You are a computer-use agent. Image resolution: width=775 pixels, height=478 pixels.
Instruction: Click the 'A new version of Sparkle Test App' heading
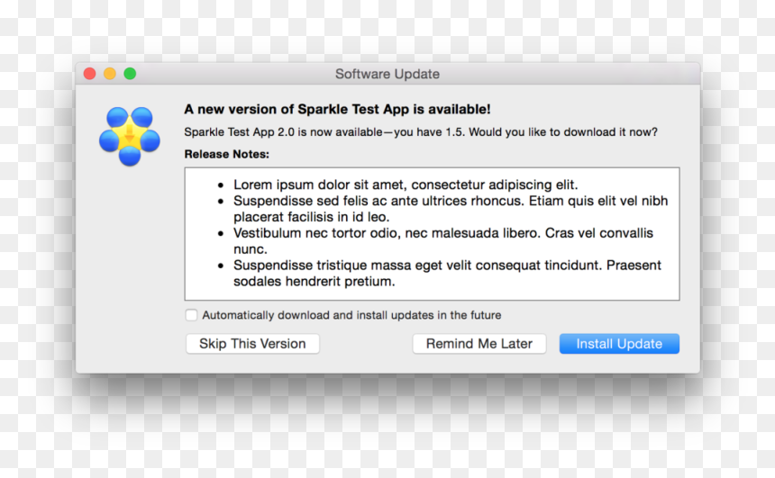point(338,109)
